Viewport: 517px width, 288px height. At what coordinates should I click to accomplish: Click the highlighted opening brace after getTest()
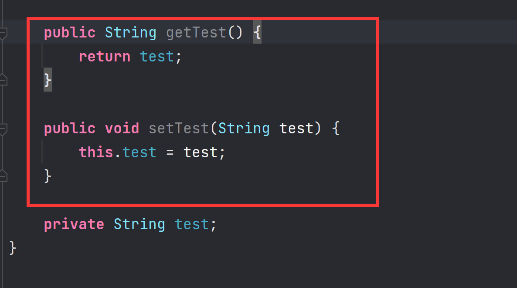pos(257,32)
